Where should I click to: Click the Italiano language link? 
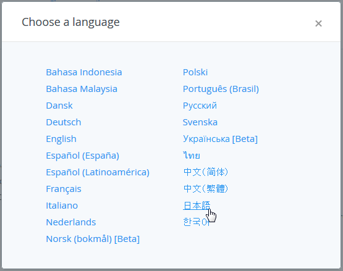pos(62,206)
